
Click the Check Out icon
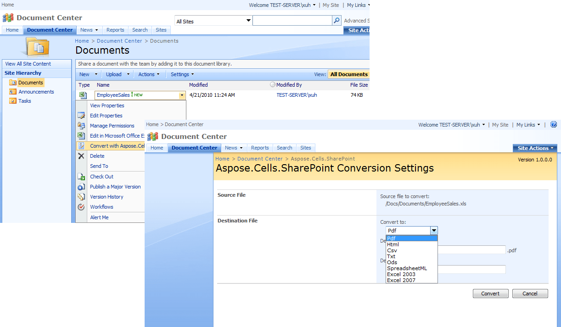click(81, 177)
